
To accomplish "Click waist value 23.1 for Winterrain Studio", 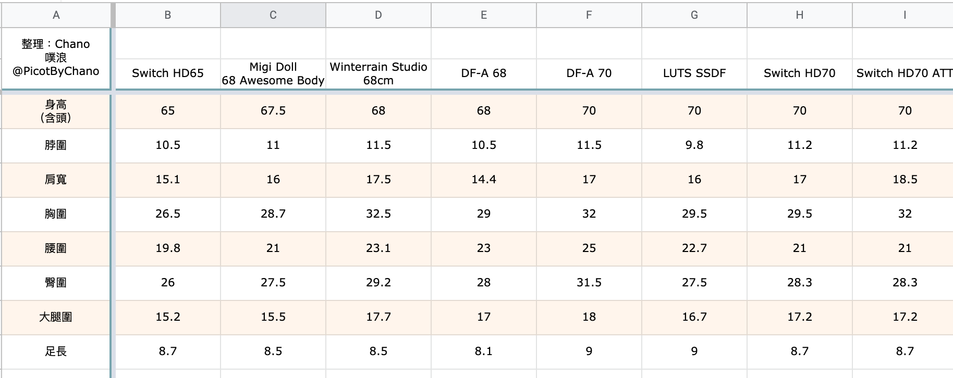I will point(378,248).
